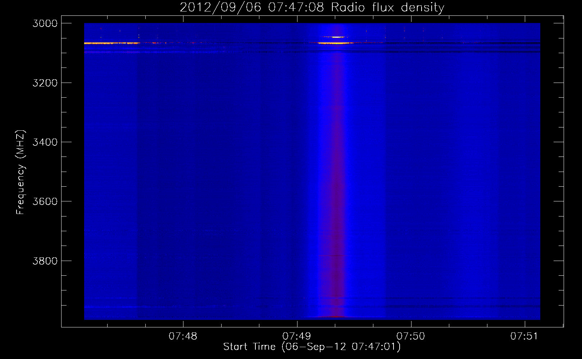Screen dimensions: 582x359
Task: Click the yellow-orange emission line at spectrogram's left edge
Action: click(x=112, y=43)
